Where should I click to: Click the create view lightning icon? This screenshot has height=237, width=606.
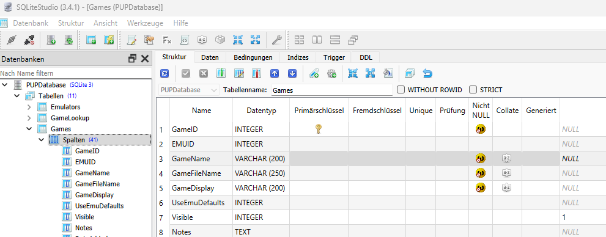click(109, 40)
